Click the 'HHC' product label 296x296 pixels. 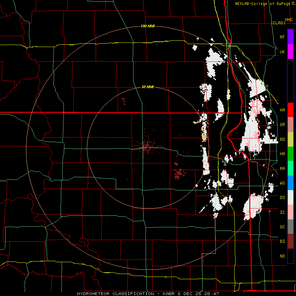pos(289,20)
